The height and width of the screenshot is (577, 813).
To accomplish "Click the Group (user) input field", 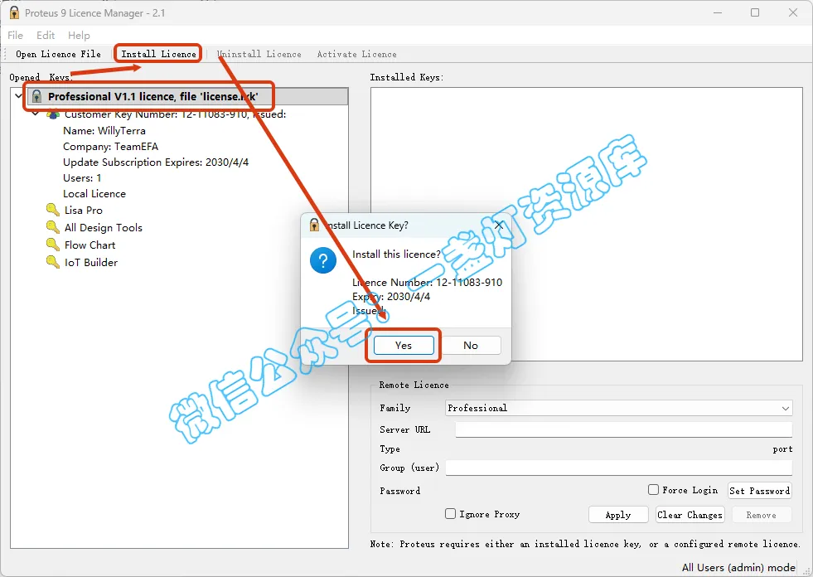I will point(618,468).
